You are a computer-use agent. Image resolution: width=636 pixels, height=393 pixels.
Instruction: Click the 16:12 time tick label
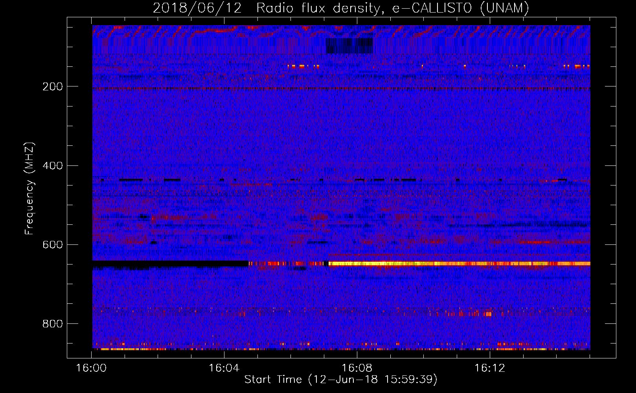(x=490, y=368)
